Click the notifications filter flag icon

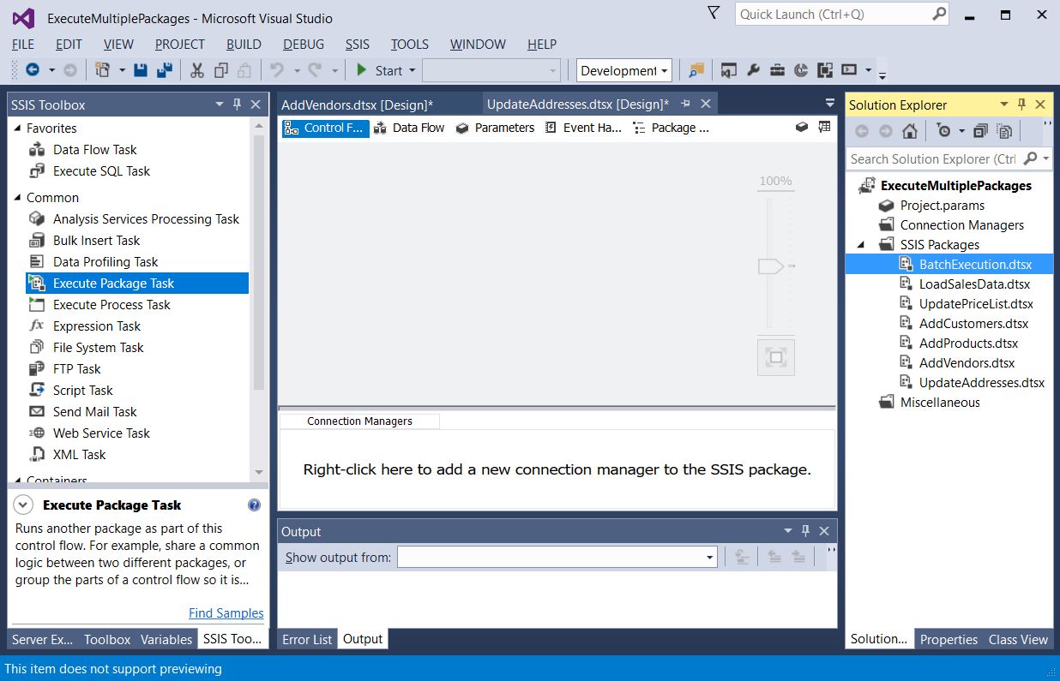click(x=714, y=13)
